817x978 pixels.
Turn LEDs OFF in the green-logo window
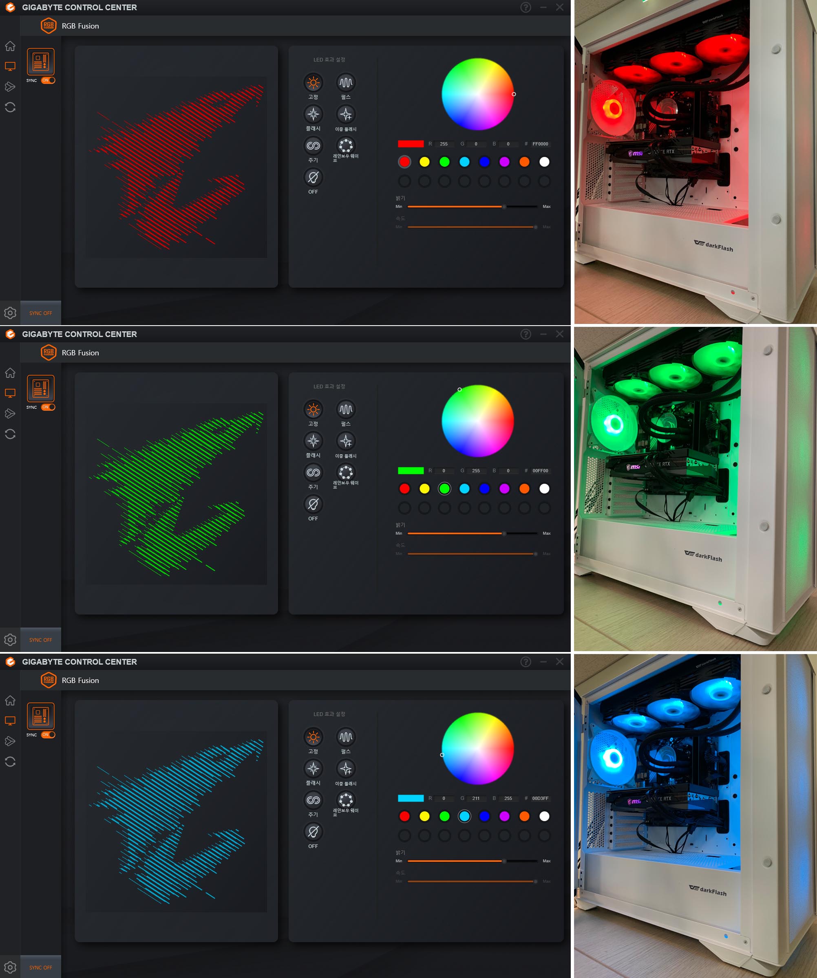click(x=313, y=504)
